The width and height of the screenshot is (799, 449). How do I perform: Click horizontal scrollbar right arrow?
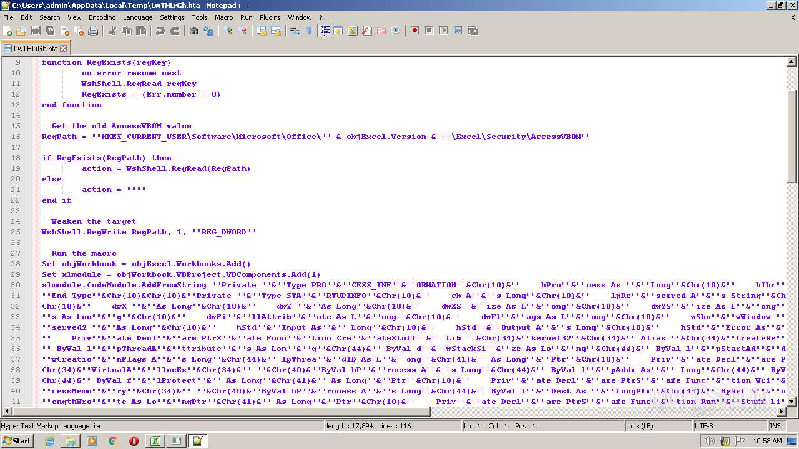(x=781, y=411)
